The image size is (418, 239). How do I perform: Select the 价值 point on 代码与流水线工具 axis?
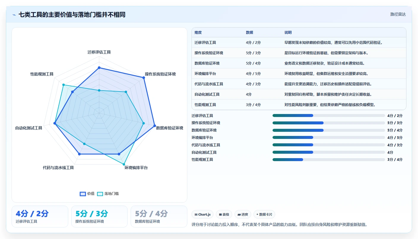[79, 154]
